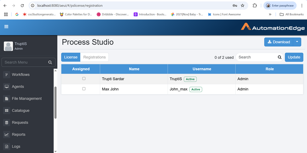
Task: Open Agents from the sidebar menu
Action: click(18, 87)
